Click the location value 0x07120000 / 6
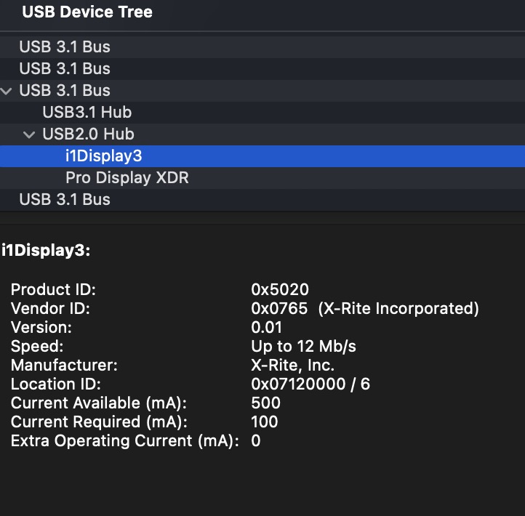 310,384
